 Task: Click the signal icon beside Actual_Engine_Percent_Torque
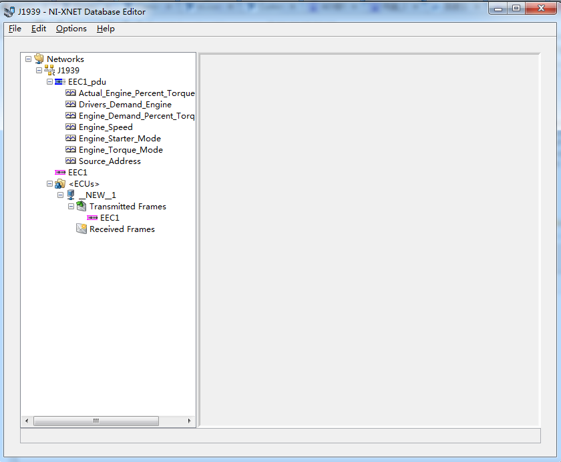[x=71, y=93]
